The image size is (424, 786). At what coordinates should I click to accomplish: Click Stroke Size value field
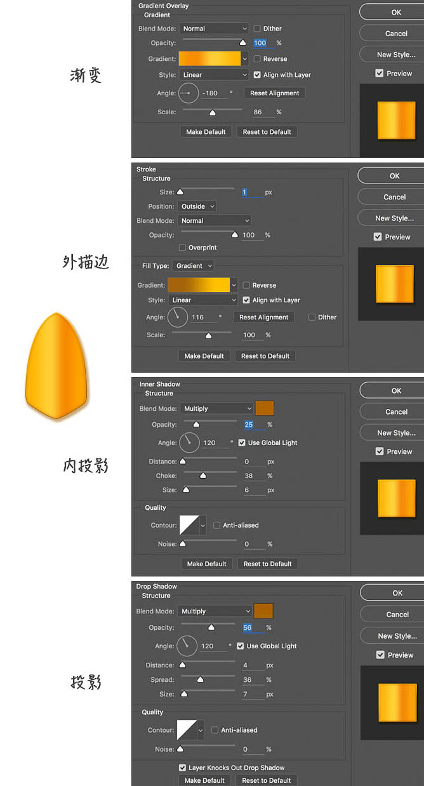[252, 192]
